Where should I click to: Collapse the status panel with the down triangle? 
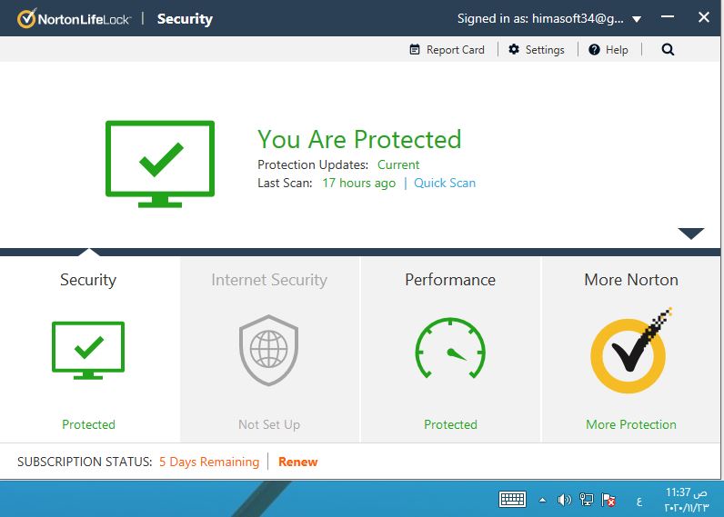pos(690,234)
